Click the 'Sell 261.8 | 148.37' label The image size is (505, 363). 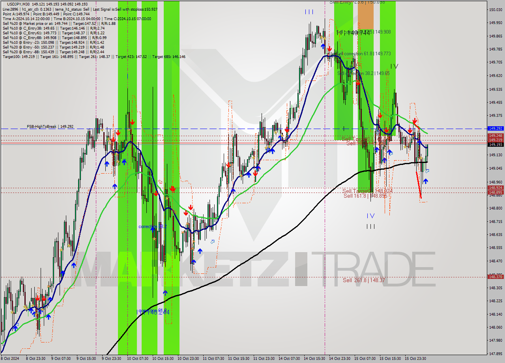pos(364,280)
